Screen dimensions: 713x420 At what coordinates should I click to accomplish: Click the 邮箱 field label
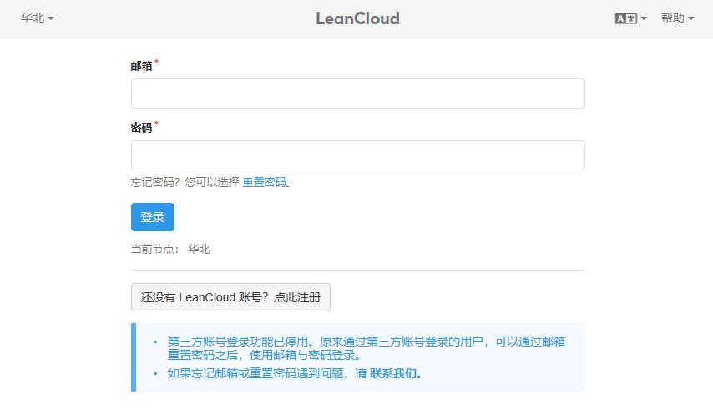(x=141, y=66)
